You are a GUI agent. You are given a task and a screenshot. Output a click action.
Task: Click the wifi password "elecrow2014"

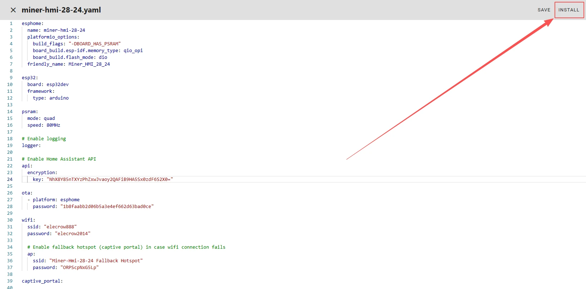73,234
